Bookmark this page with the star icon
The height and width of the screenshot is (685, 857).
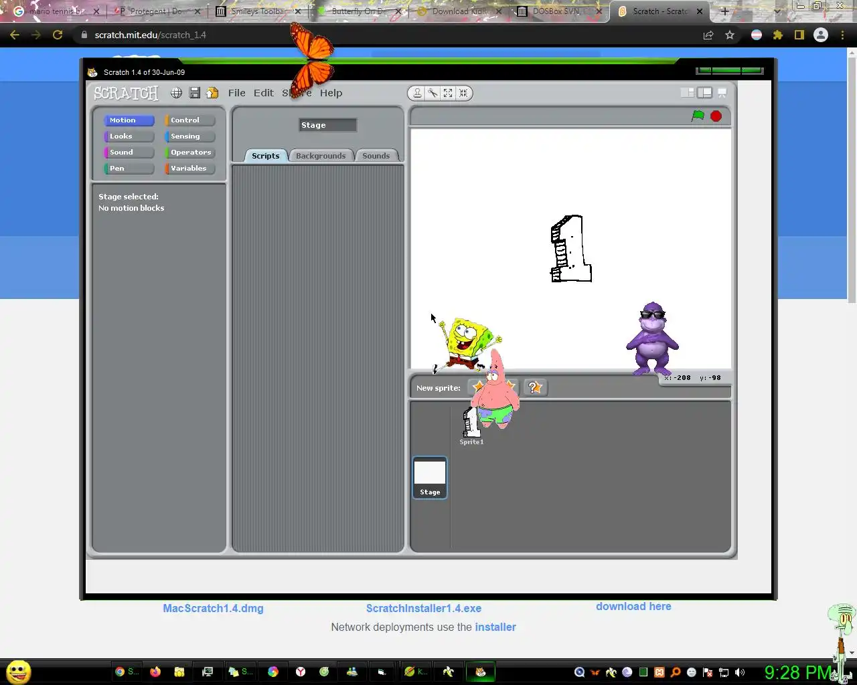[x=730, y=35]
